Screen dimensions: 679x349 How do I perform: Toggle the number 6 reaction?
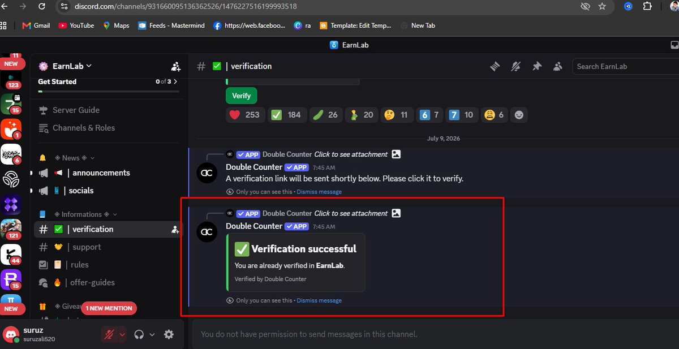[x=429, y=115]
